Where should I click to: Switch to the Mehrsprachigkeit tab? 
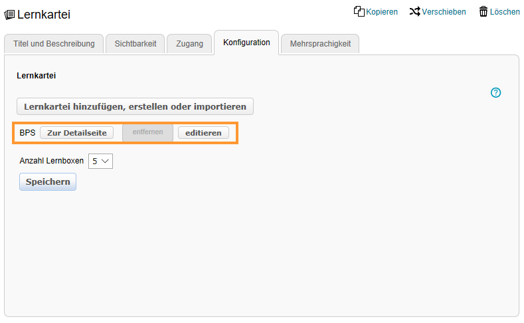pos(320,44)
